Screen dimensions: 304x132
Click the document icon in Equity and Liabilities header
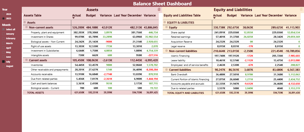(x=301, y=9)
